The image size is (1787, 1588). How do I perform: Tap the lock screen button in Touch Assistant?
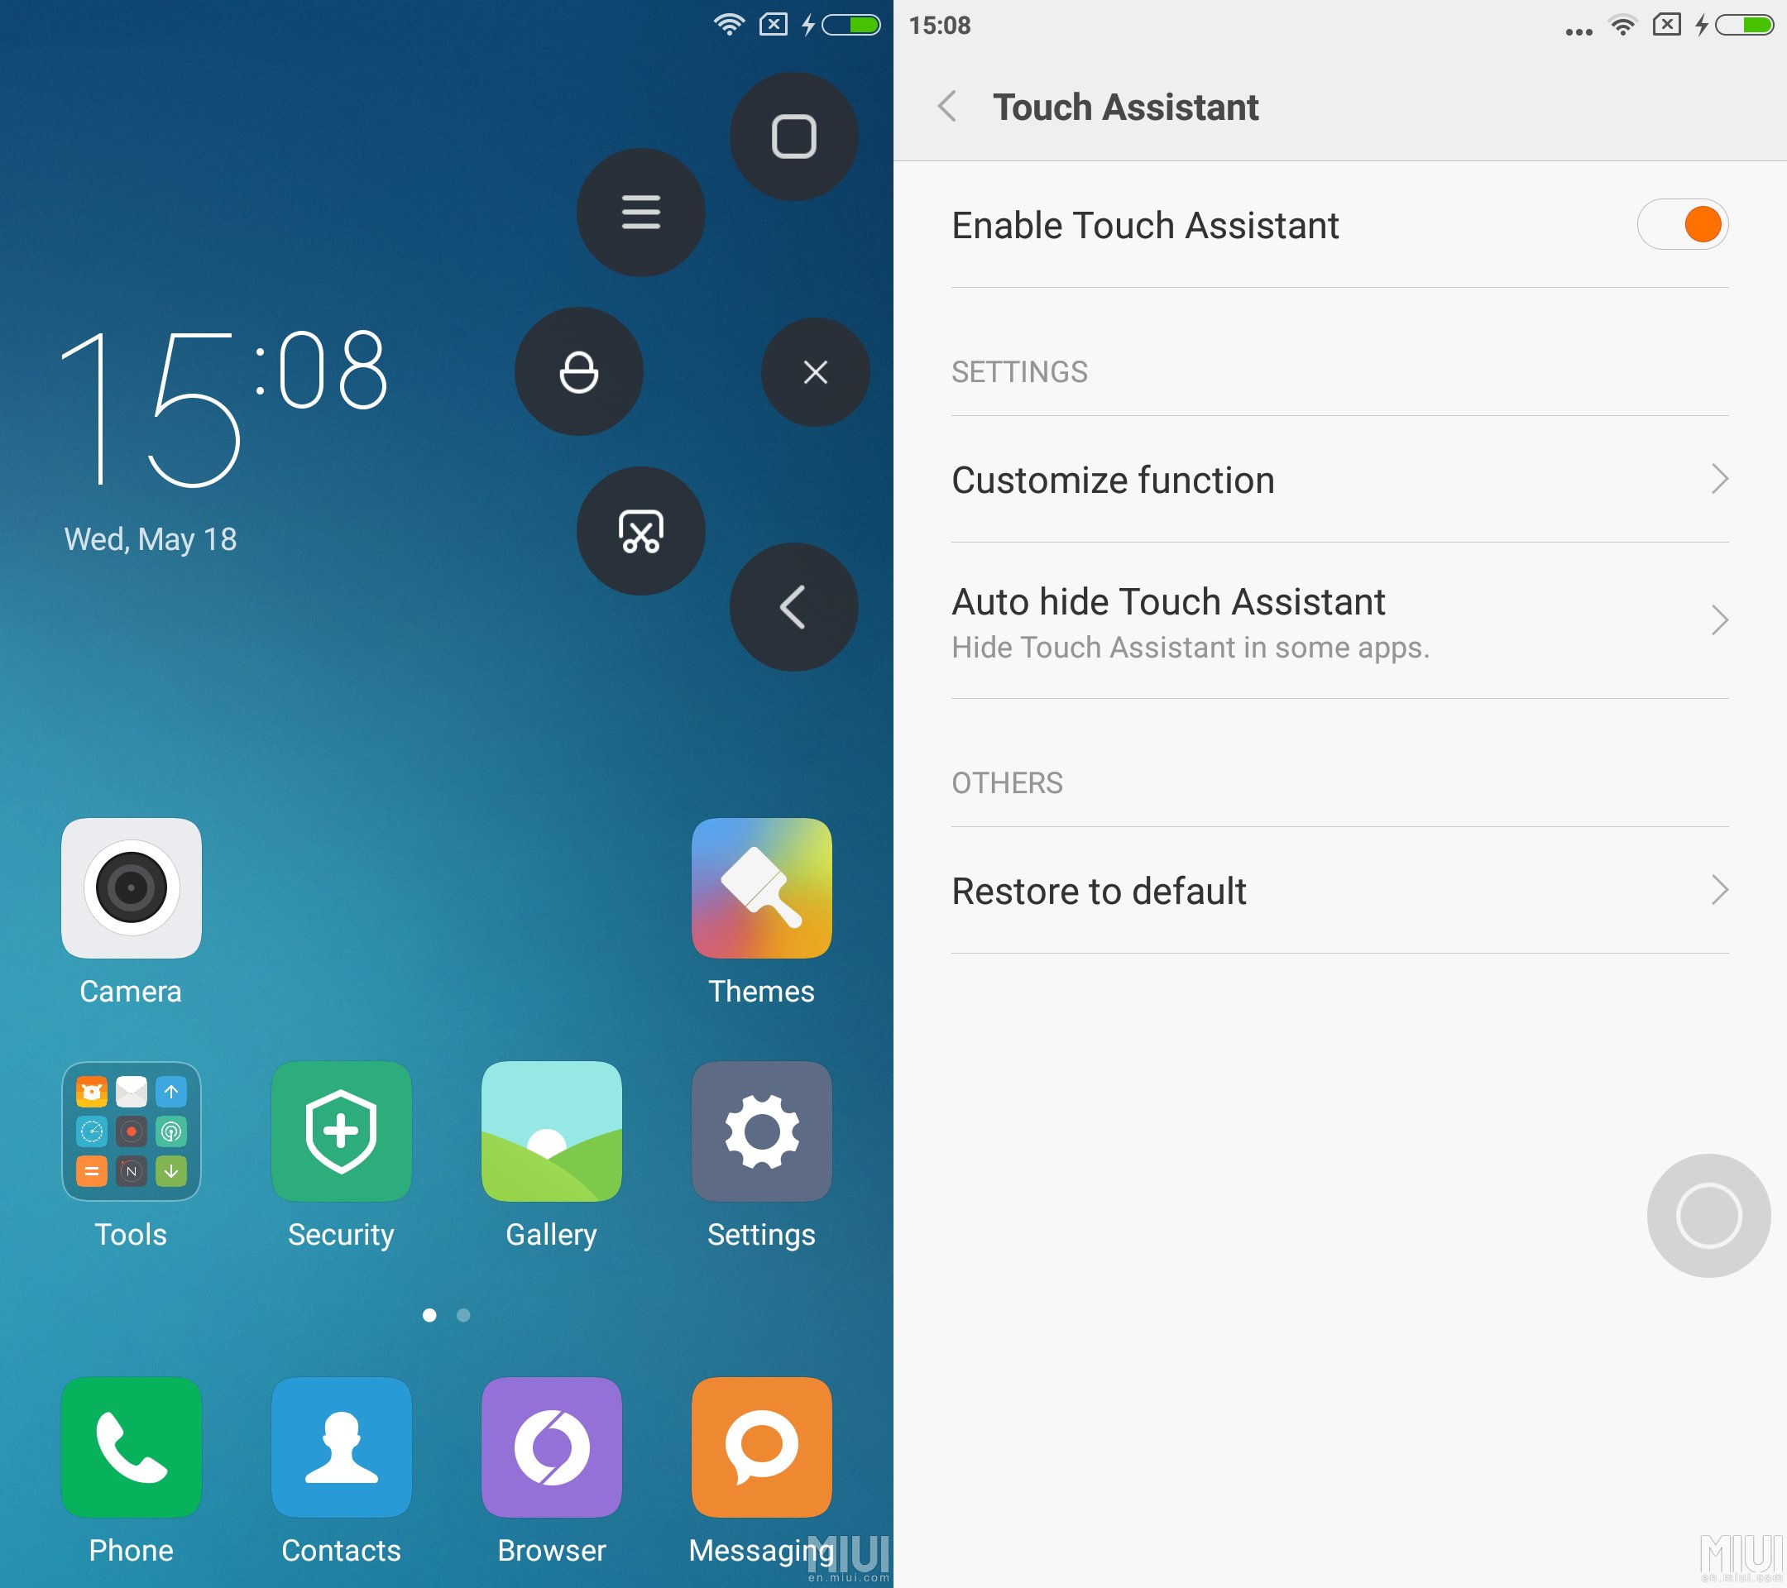(577, 372)
